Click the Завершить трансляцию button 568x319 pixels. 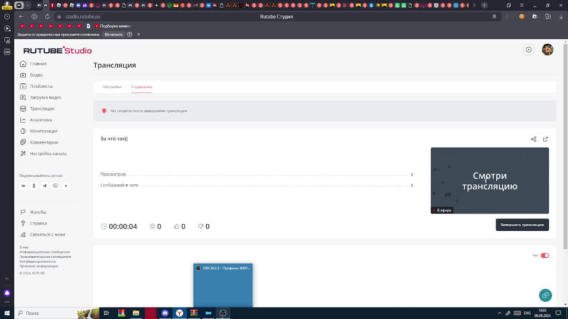[522, 225]
